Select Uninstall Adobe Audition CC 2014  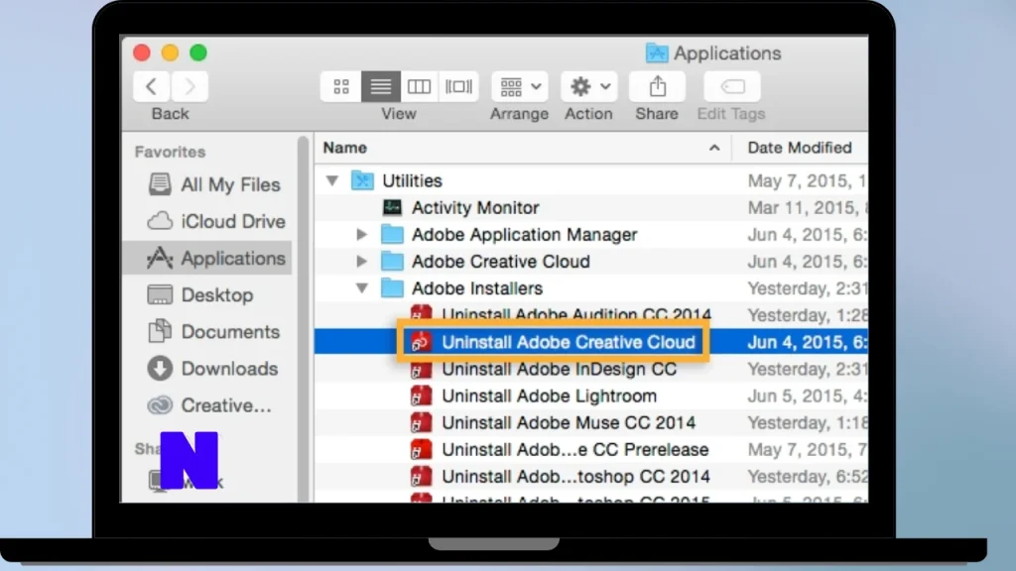pos(576,314)
